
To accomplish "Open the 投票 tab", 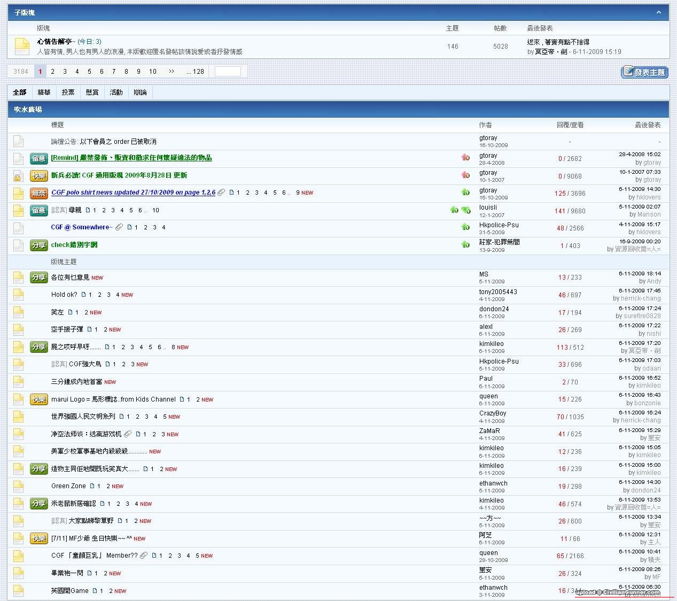I will click(68, 93).
